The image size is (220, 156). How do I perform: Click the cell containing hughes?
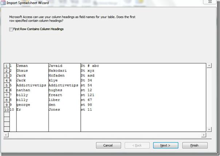tap(64, 90)
